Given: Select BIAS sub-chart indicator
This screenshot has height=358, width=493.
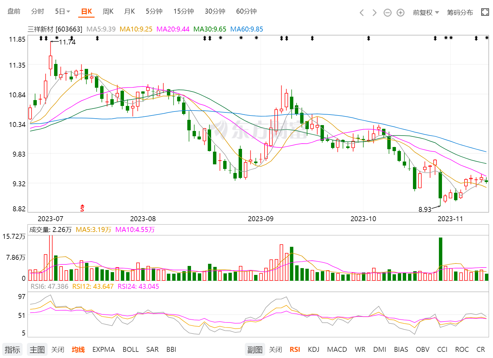Looking at the screenshot, I should (401, 350).
